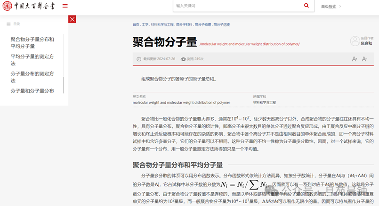Click the article title 聚合物分子量
The image size is (379, 206).
(165, 42)
